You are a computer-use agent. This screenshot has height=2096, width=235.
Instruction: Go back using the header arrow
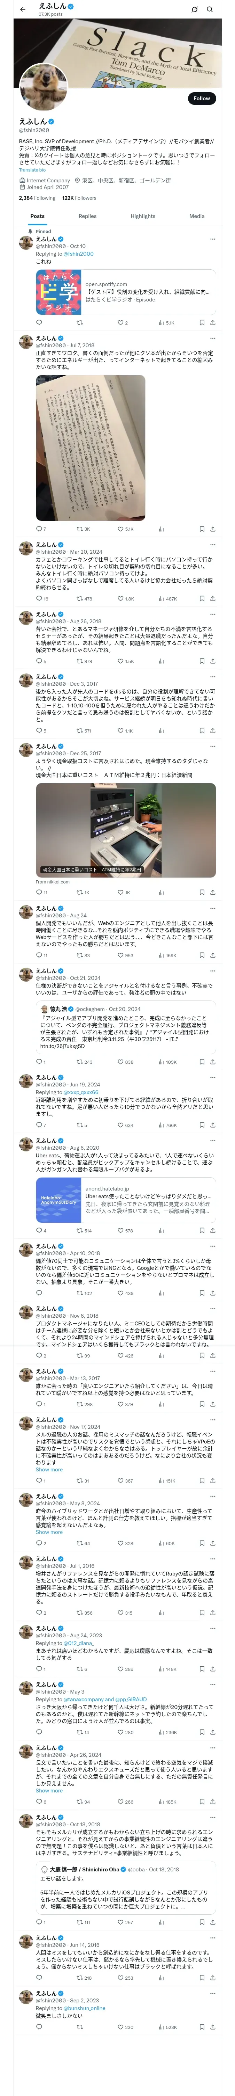[x=23, y=9]
